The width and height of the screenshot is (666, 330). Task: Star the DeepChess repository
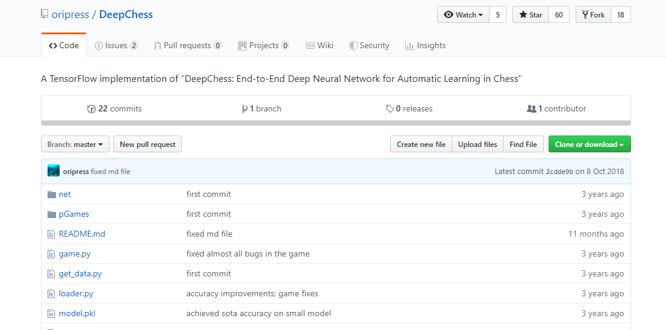[x=531, y=15]
